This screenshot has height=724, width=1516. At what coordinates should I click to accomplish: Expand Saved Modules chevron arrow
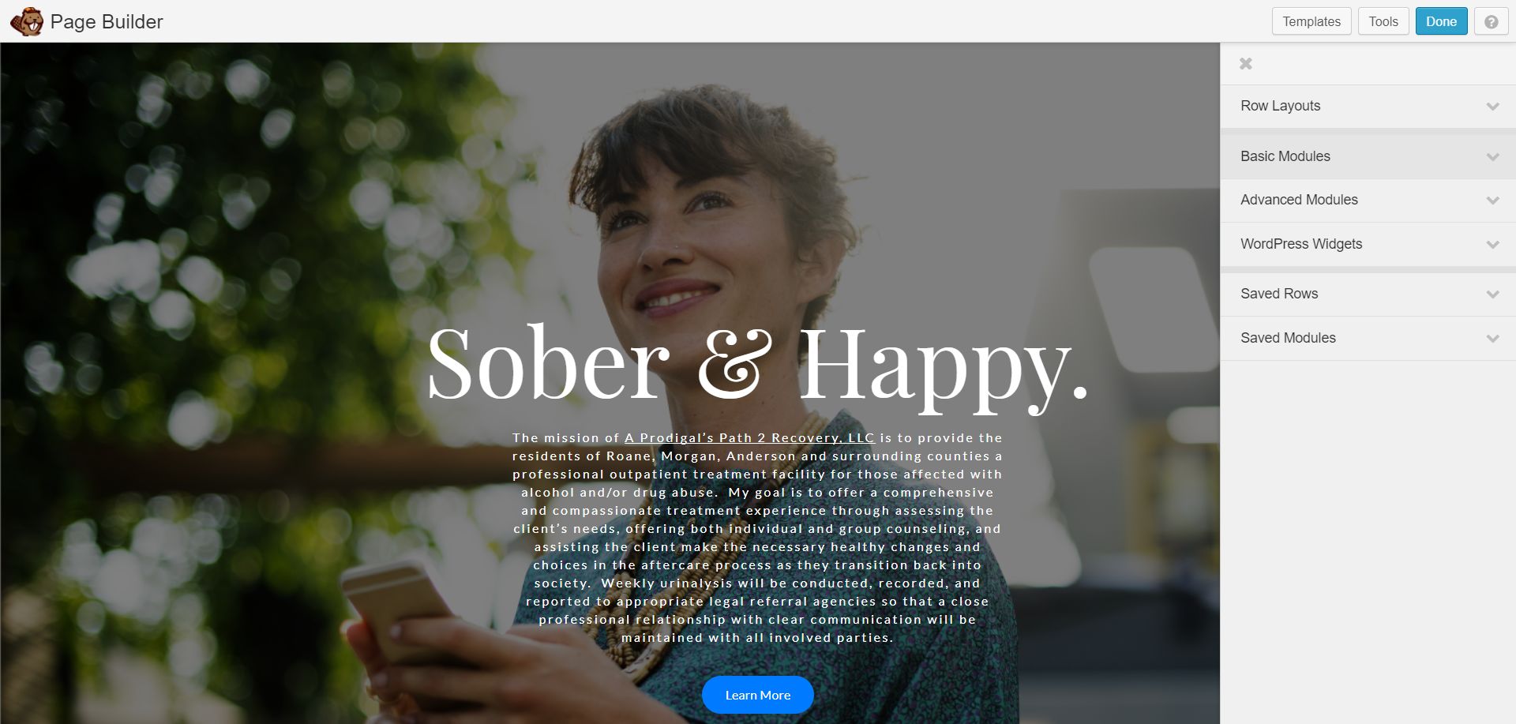point(1492,338)
